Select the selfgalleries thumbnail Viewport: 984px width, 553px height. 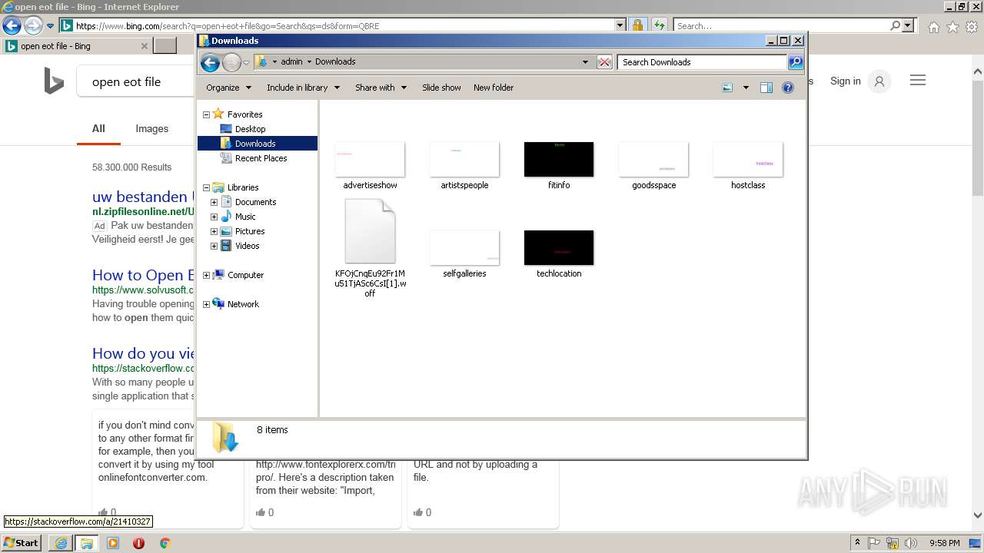coord(464,247)
